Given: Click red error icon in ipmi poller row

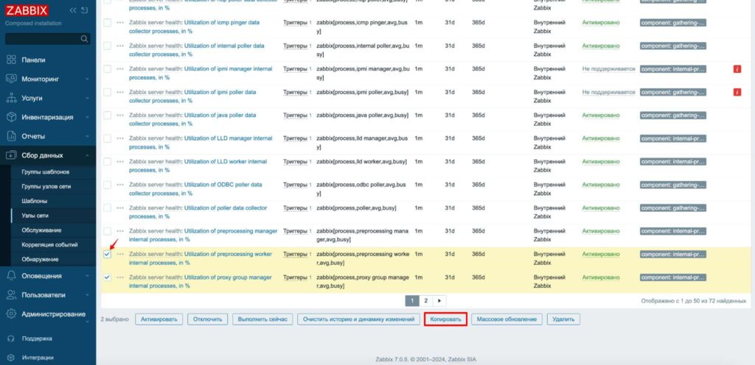Looking at the screenshot, I should pos(737,92).
